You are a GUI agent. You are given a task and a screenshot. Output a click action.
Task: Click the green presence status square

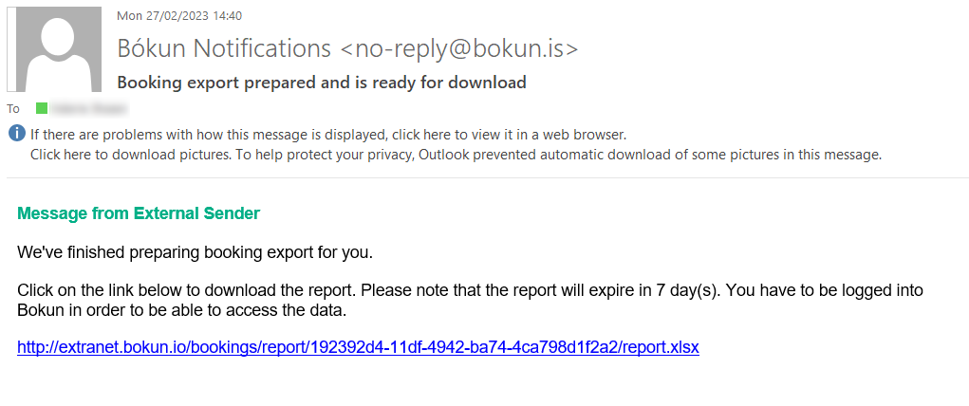coord(42,109)
